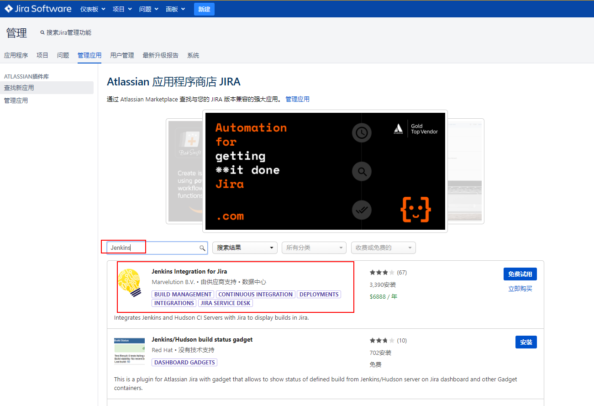The height and width of the screenshot is (406, 594).
Task: Open the 最新升级报告 tab
Action: click(160, 55)
